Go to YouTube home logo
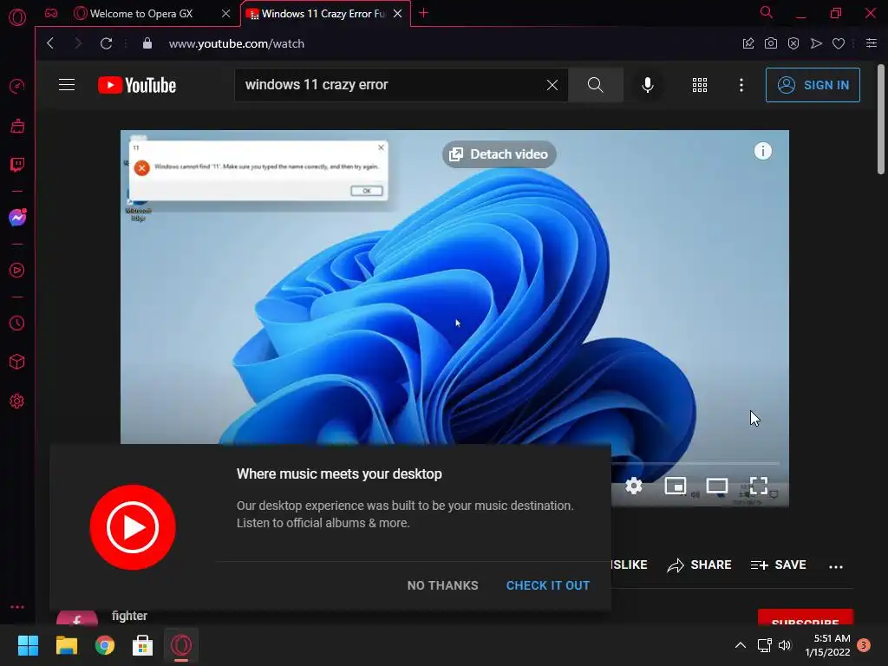The height and width of the screenshot is (666, 888). click(137, 85)
